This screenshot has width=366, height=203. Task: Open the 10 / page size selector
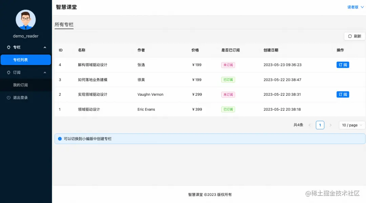(x=352, y=125)
